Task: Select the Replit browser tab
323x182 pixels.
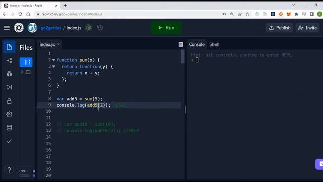Action: pyautogui.click(x=30, y=6)
